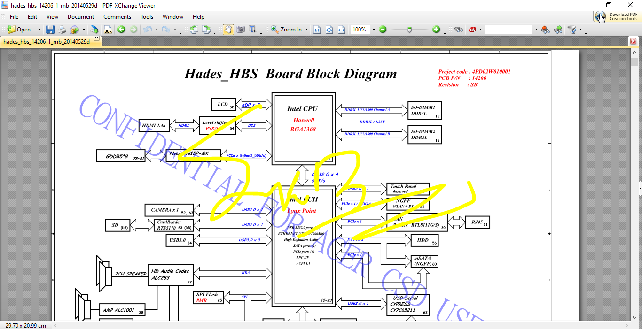
Task: Click the Hades_HBS Board Block Diagram title
Action: tap(290, 74)
